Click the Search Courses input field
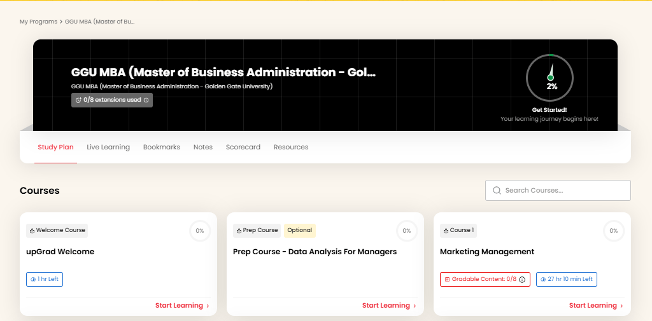The image size is (652, 321). click(x=558, y=190)
